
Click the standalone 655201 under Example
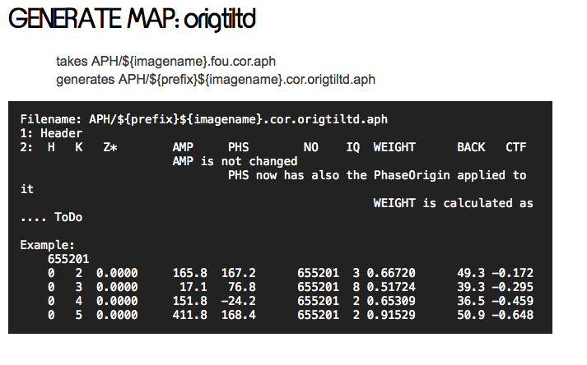pos(68,259)
